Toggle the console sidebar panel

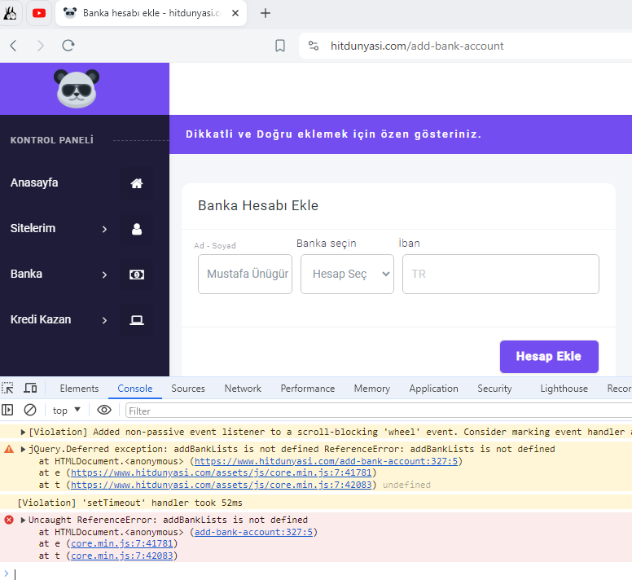[x=7, y=411]
